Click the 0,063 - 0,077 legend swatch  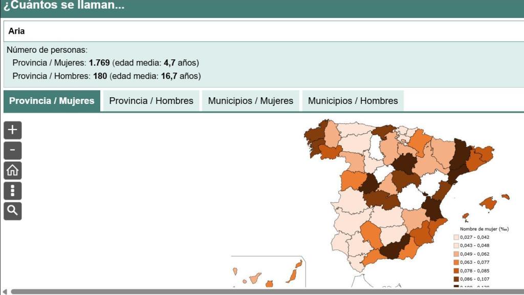pyautogui.click(x=456, y=262)
